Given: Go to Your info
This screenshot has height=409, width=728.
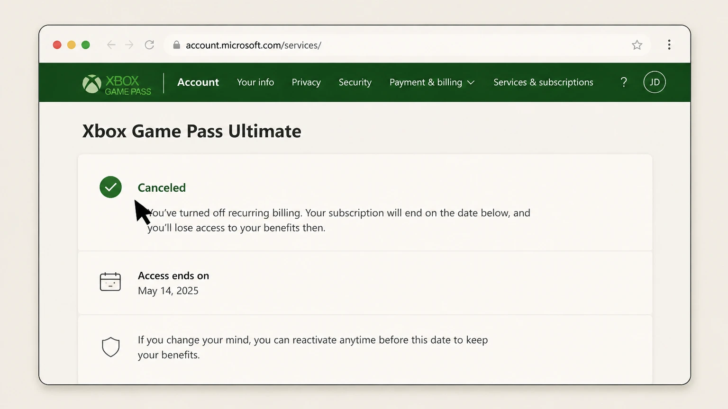Looking at the screenshot, I should tap(255, 82).
